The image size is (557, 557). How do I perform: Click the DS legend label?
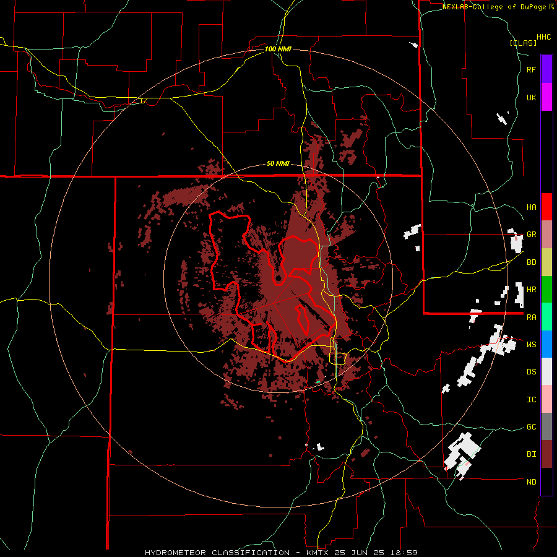[x=532, y=371]
